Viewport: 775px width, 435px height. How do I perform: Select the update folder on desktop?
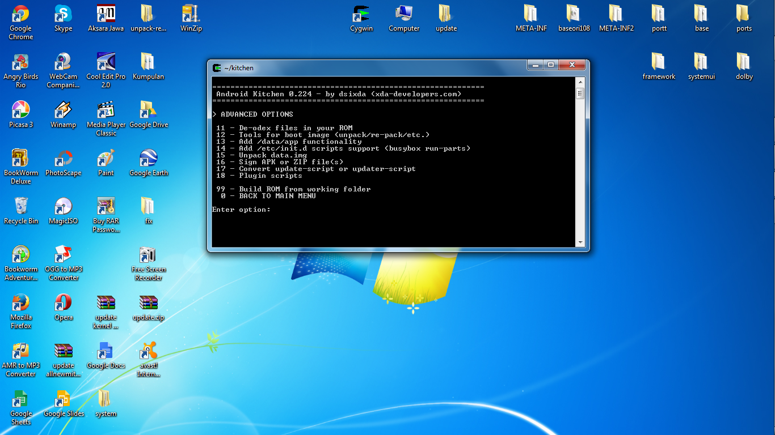(x=447, y=18)
